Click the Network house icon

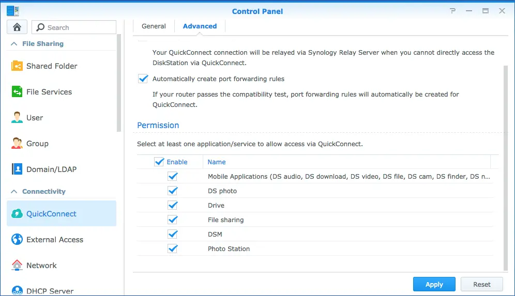17,266
